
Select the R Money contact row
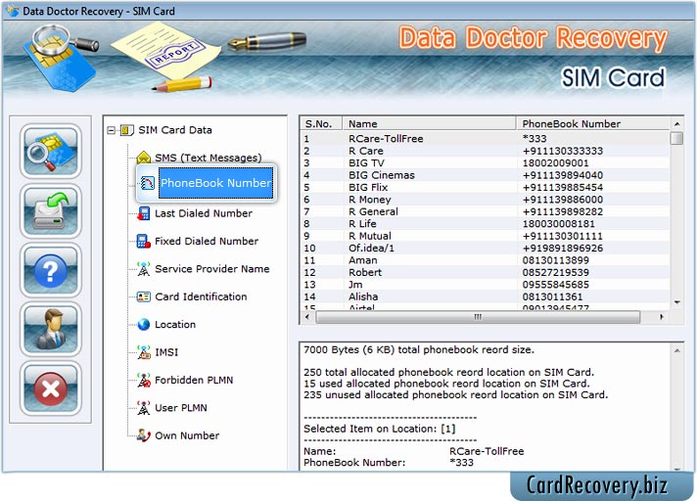[486, 200]
